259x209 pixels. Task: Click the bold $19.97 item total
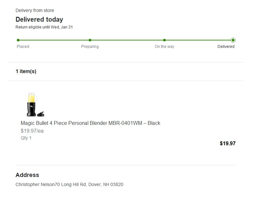pyautogui.click(x=228, y=143)
